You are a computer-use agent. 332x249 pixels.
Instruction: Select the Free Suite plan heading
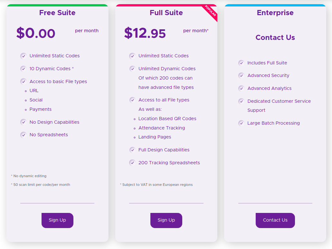click(57, 13)
